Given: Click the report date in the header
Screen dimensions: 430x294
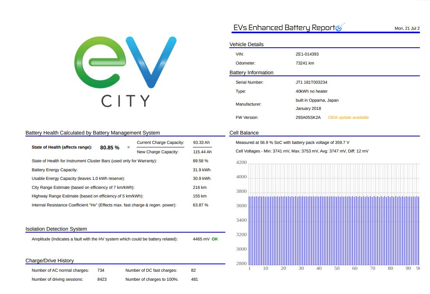Looking at the screenshot, I should click(407, 28).
